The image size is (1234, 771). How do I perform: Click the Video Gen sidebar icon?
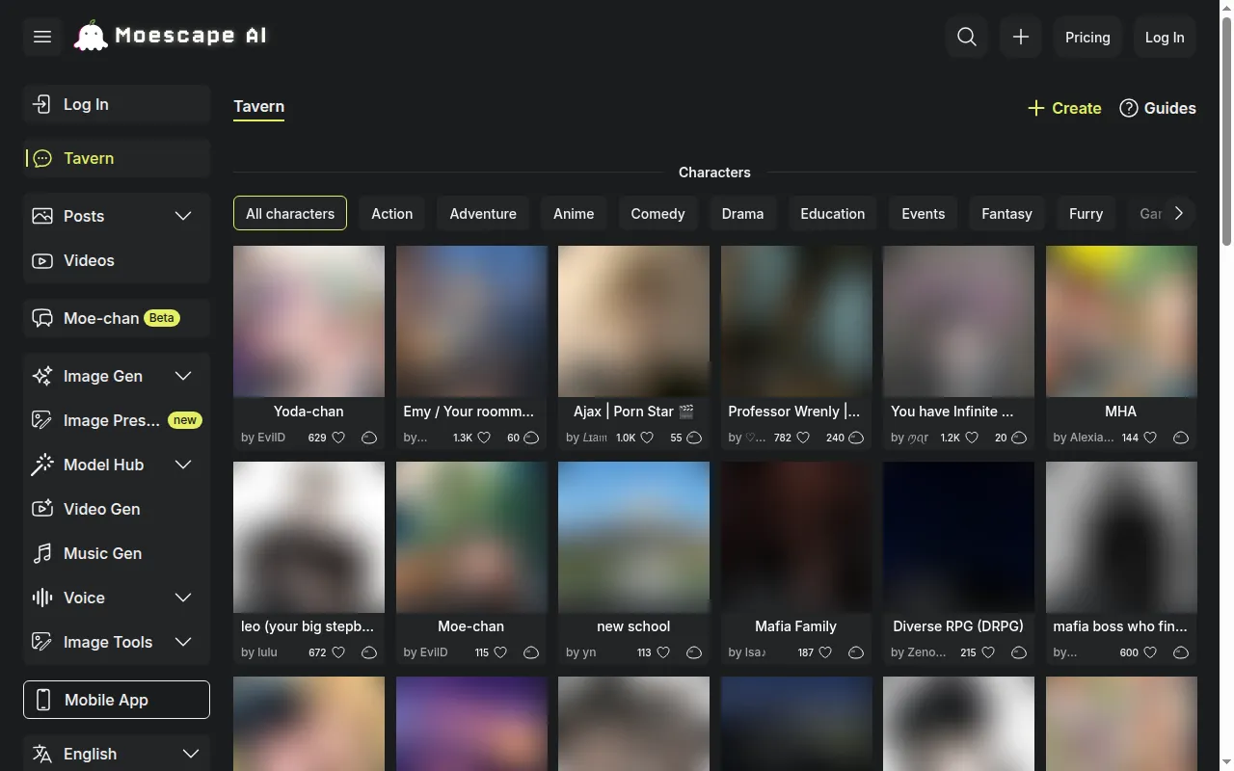point(42,509)
